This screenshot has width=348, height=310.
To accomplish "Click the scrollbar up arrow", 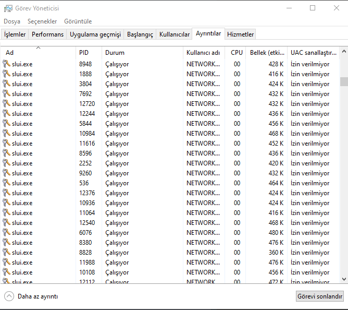I will [344, 52].
